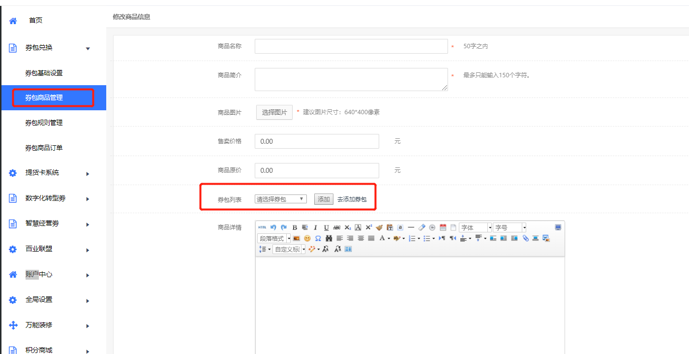The image size is (689, 354).
Task: Insert horizontal line in editor
Action: [411, 227]
